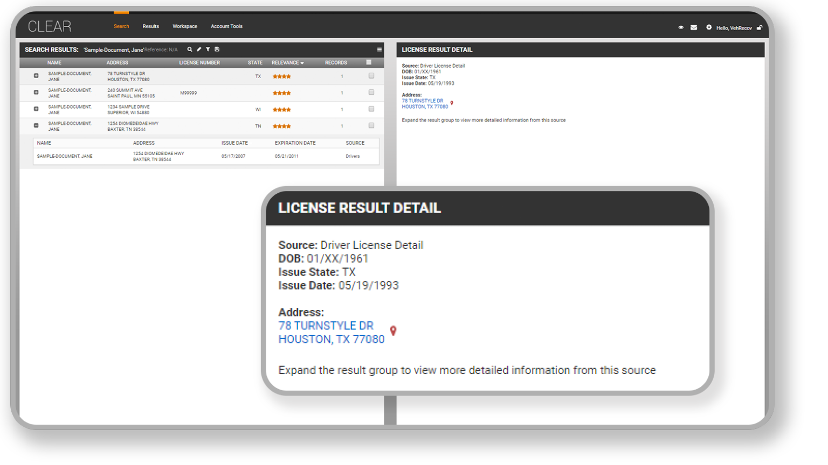Open the hamburger menu in Search Results
Image resolution: width=828 pixels, height=465 pixels.
379,50
